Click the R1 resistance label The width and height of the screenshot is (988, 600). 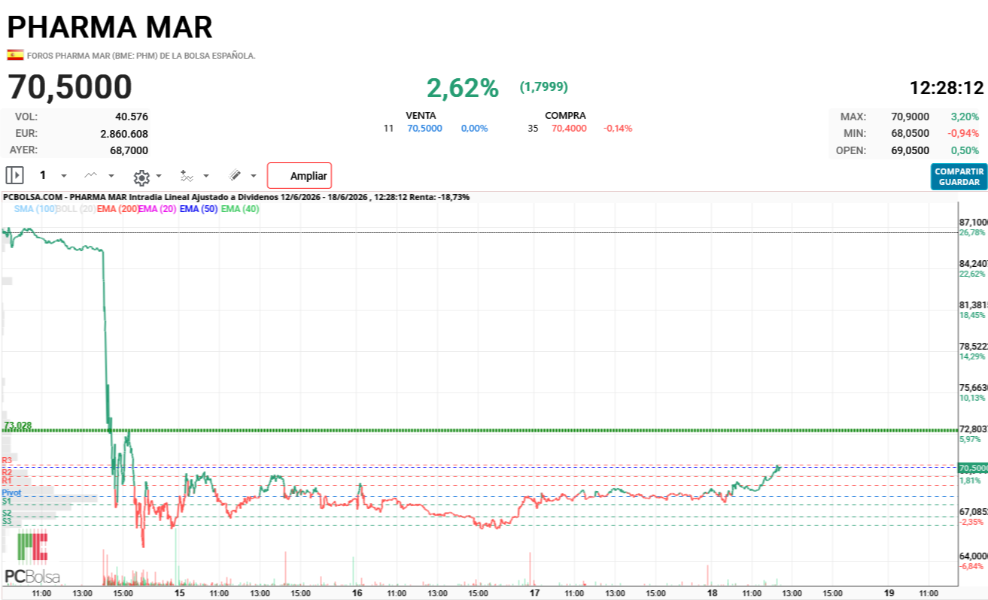click(7, 480)
